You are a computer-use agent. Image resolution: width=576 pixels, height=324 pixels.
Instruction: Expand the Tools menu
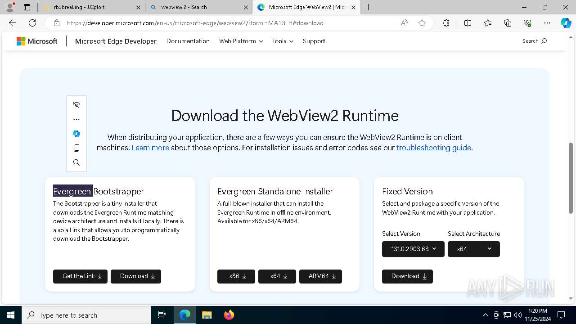282,41
